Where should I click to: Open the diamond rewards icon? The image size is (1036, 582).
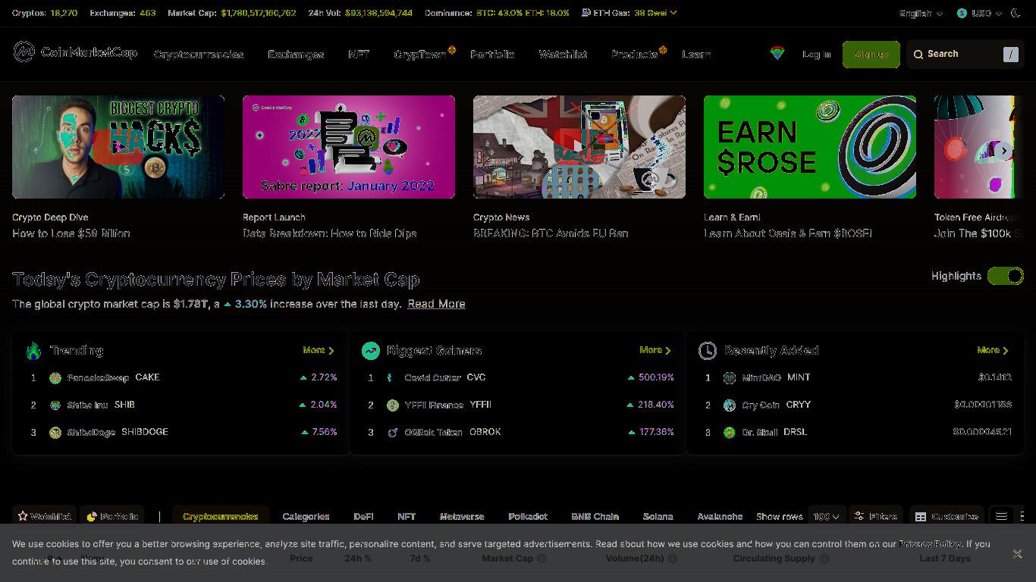(x=777, y=53)
